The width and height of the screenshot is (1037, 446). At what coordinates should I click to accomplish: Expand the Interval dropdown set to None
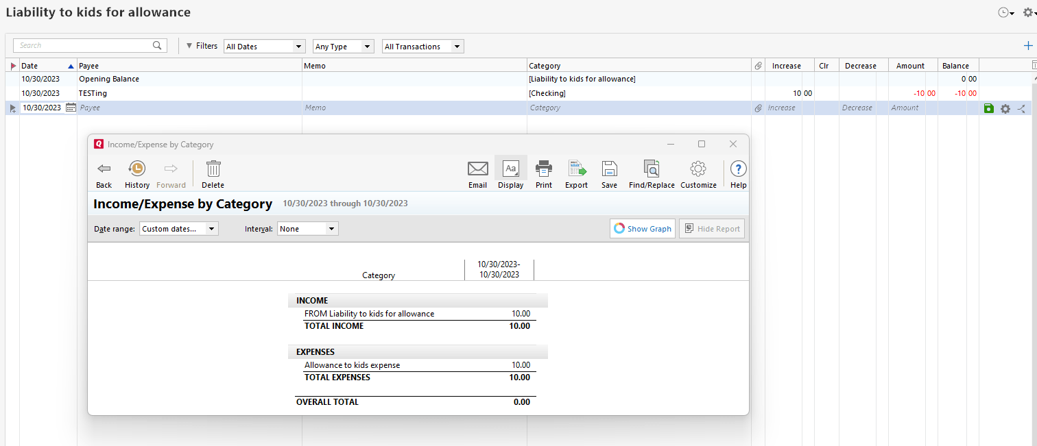307,228
